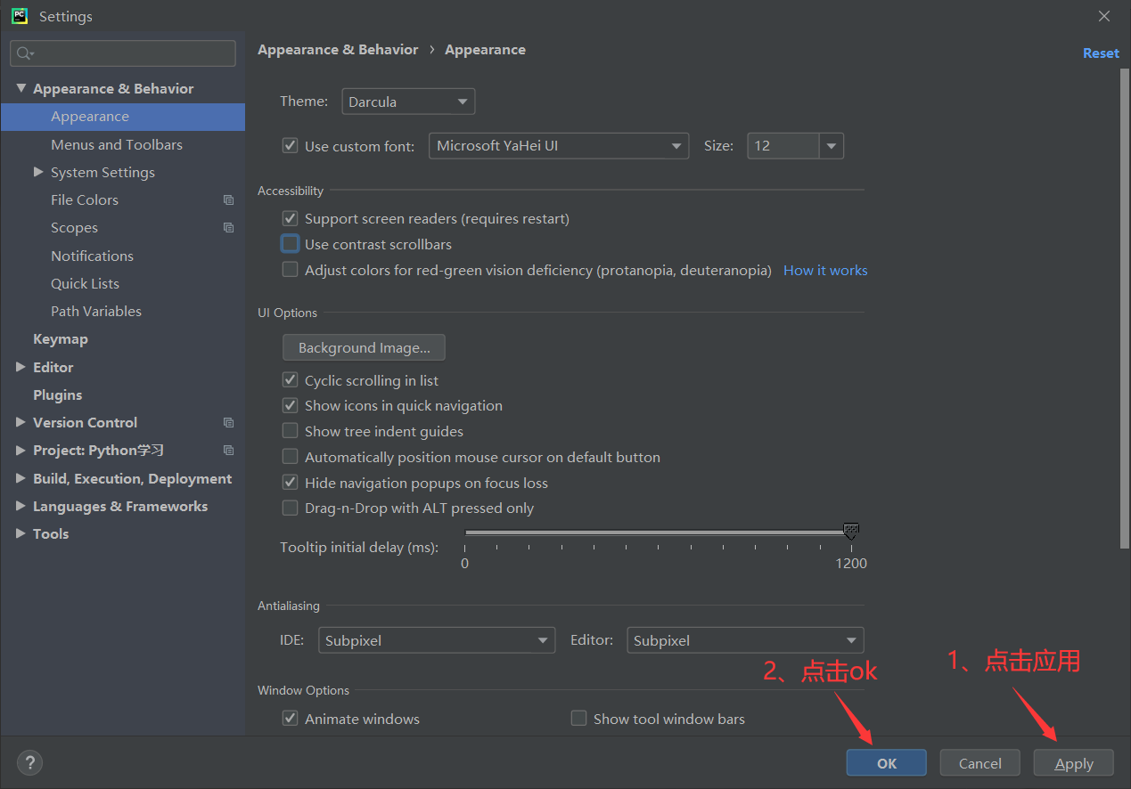Expand the Languages & Frameworks node
The image size is (1131, 789).
[21, 506]
